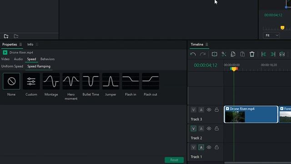The image size is (291, 164).
Task: Click Drone River.mp4 name in Properties
Action: pyautogui.click(x=21, y=53)
